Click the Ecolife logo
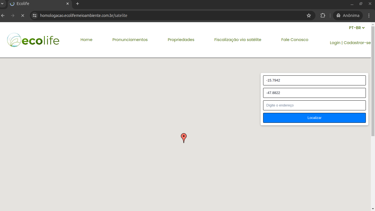This screenshot has width=375, height=211. coord(33,40)
